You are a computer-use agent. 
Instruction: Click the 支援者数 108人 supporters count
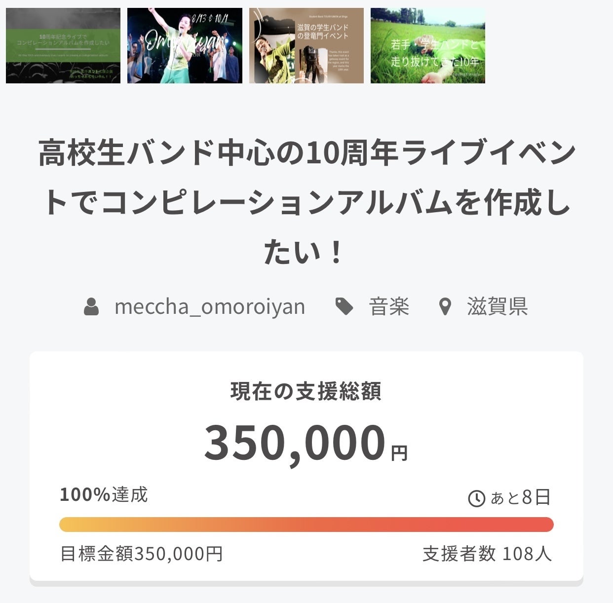(487, 554)
